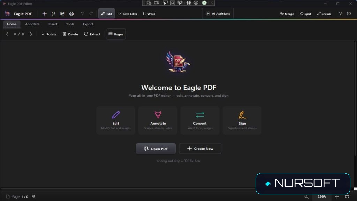The height and width of the screenshot is (201, 357).
Task: Switch to the Export tab
Action: pos(88,24)
